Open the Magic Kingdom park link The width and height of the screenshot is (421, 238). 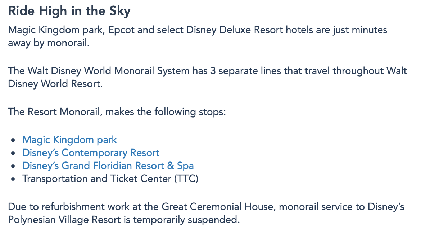click(69, 140)
